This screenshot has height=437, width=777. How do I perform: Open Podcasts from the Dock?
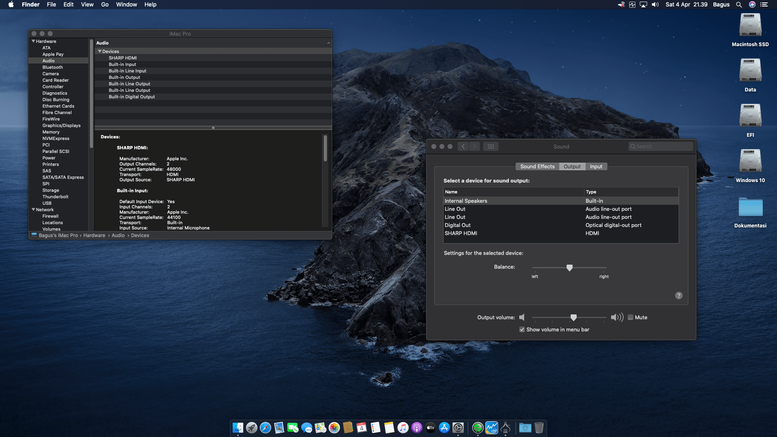tap(417, 428)
